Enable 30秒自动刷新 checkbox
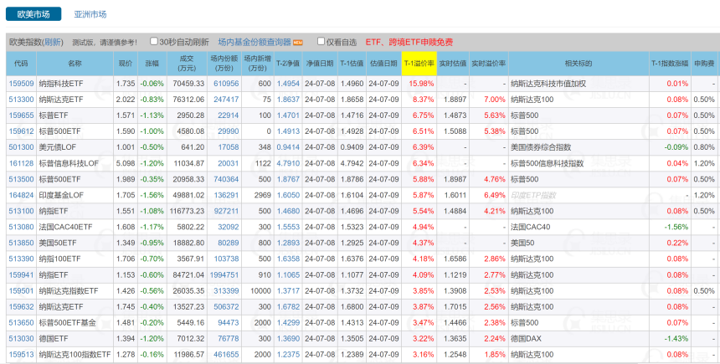 click(154, 41)
